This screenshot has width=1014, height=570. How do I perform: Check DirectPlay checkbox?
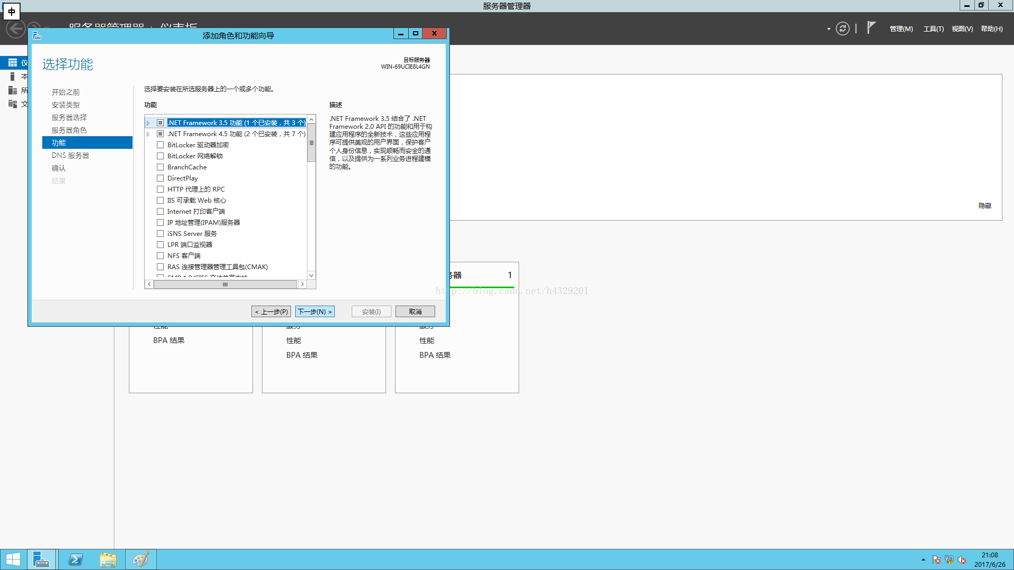point(160,178)
